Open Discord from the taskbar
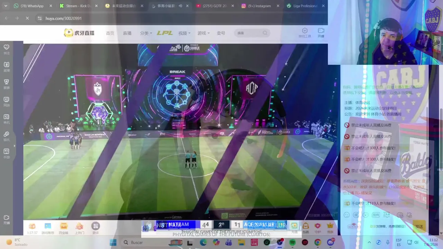Viewport: 443px width, 249px height. 331,242
